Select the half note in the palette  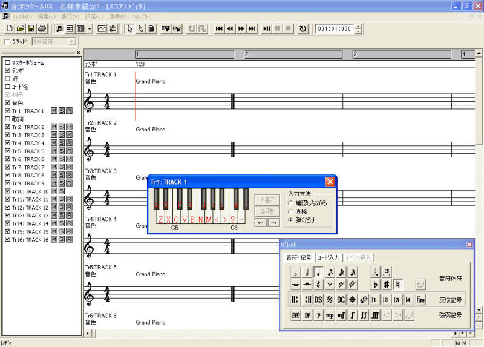[x=307, y=273]
